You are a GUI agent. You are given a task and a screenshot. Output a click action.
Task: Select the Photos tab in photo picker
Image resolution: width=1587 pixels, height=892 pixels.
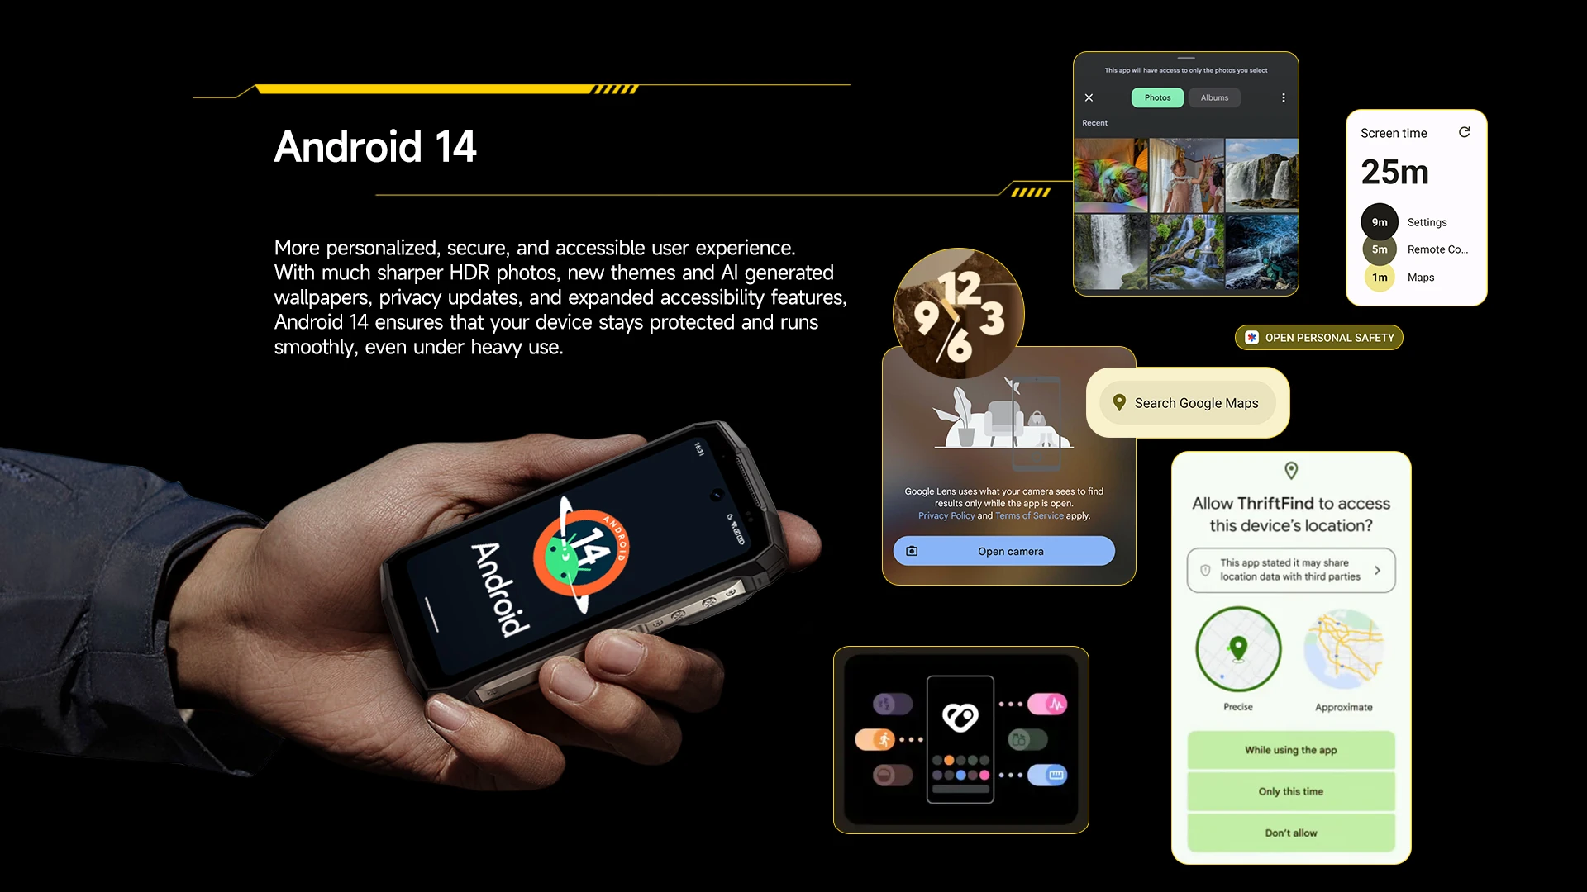tap(1157, 97)
